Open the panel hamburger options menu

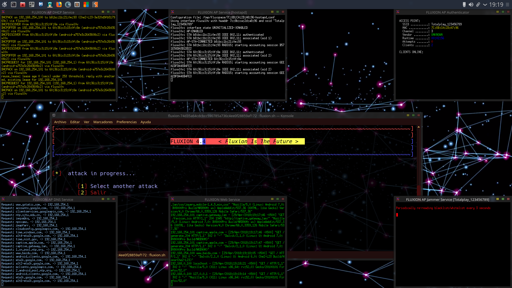pyautogui.click(x=507, y=4)
